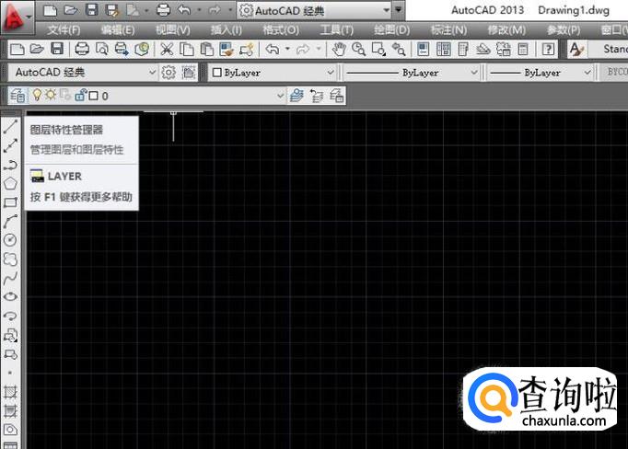This screenshot has width=628, height=449.
Task: Click the 3D DWF globe icon
Action: pos(142,50)
